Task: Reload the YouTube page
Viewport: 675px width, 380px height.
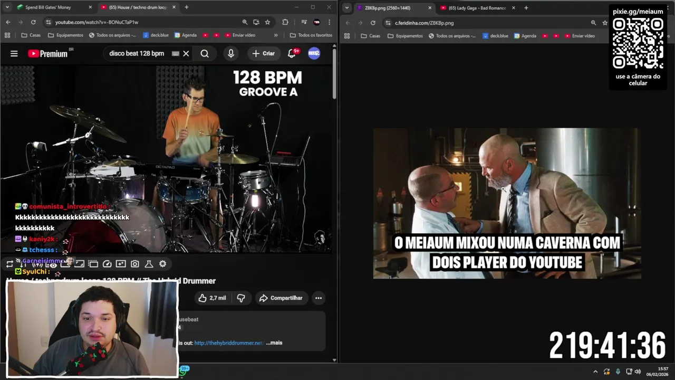Action: point(33,22)
